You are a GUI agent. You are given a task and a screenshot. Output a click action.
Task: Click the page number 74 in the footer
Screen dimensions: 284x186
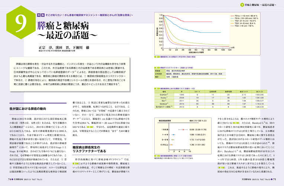(9, 179)
